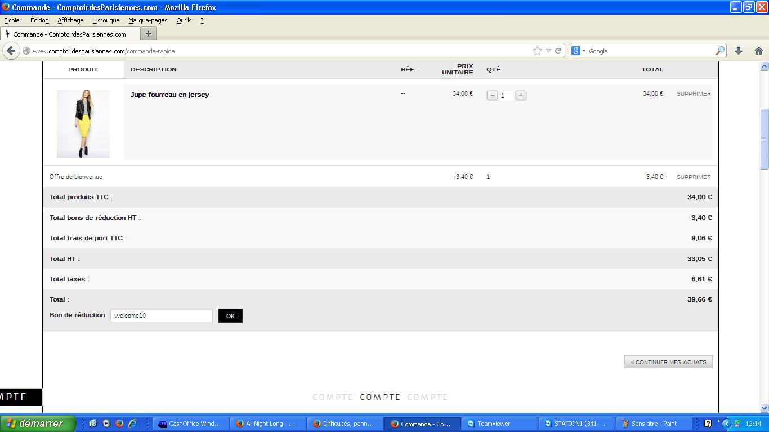
Task: Open the Affichage menu
Action: (x=70, y=20)
